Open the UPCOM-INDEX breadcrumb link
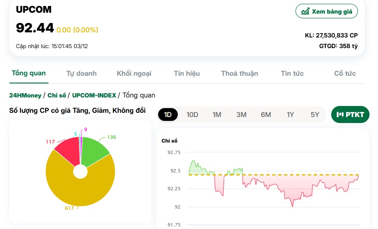The width and height of the screenshot is (378, 229). point(94,95)
